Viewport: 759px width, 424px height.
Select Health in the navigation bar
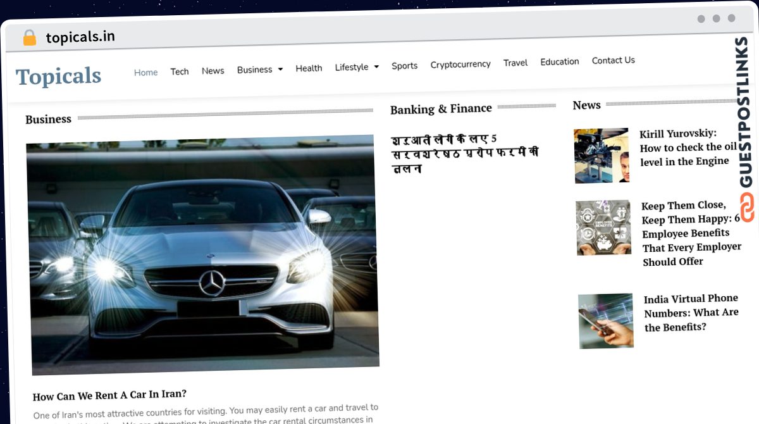pos(309,68)
